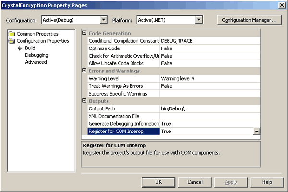The image size is (288, 192).
Task: Click True value of Register for COM Interop
Action: click(x=206, y=132)
